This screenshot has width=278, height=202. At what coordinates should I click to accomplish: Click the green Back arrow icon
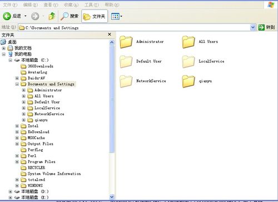click(x=7, y=16)
